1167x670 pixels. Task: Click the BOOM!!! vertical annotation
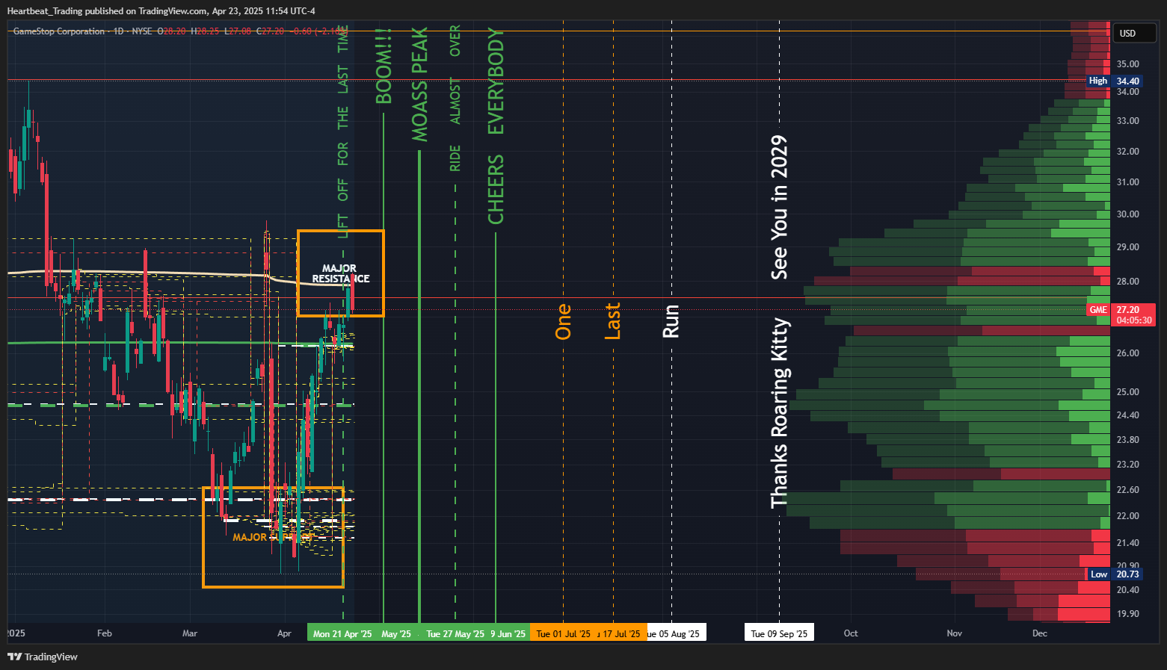(384, 66)
